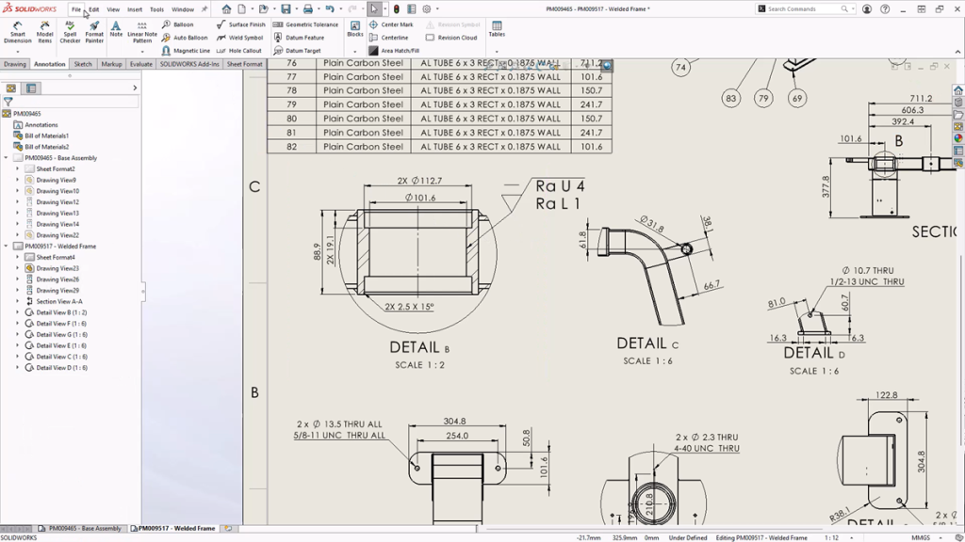Click the Ra U 4 surface finish text

560,185
